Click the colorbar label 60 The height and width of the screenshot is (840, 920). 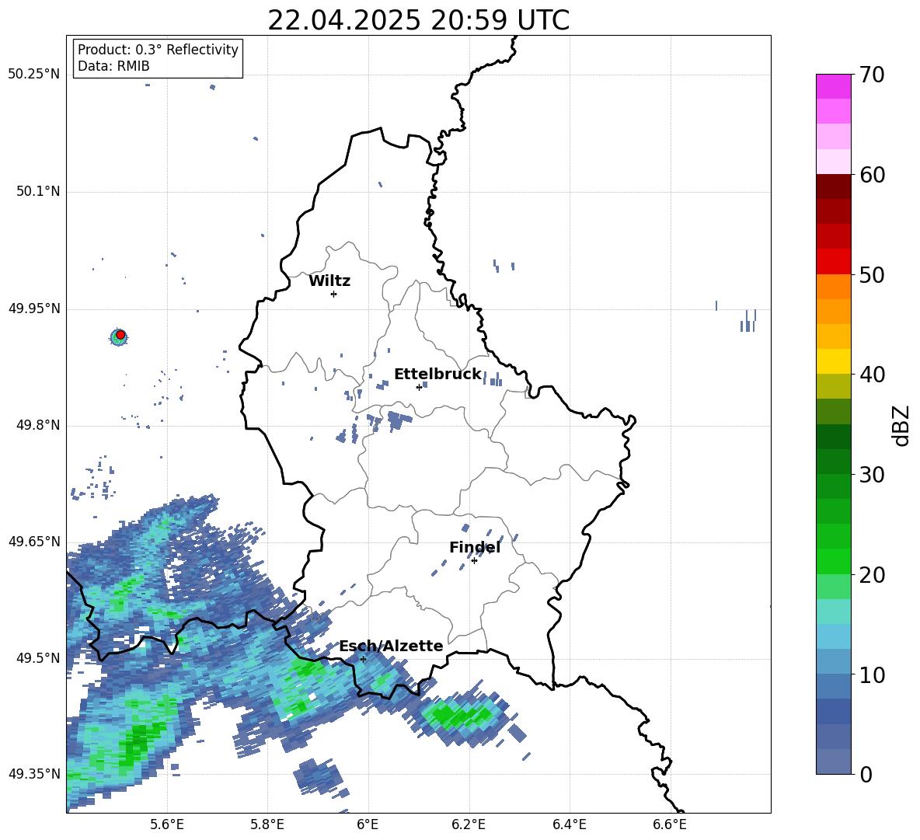[x=872, y=175]
